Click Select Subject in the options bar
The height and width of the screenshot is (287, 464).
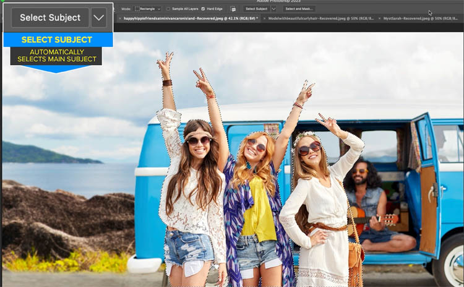pos(256,9)
